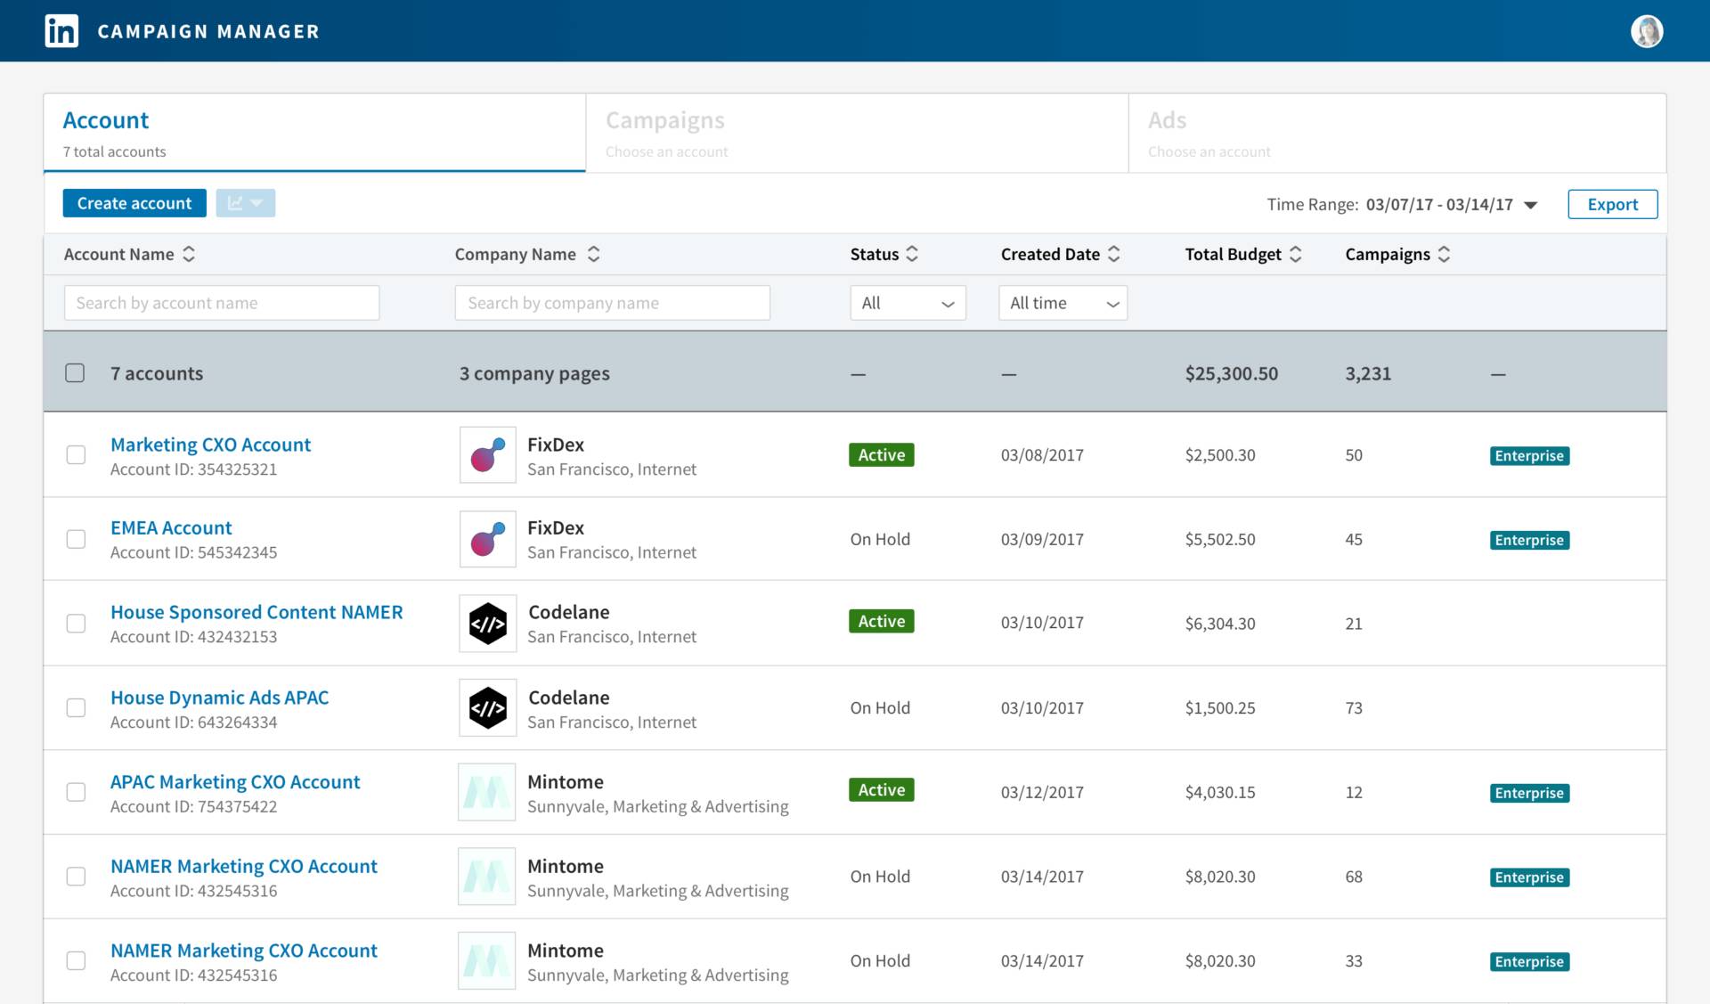This screenshot has height=1004, width=1710.
Task: Click the Create account button
Action: [x=134, y=203]
